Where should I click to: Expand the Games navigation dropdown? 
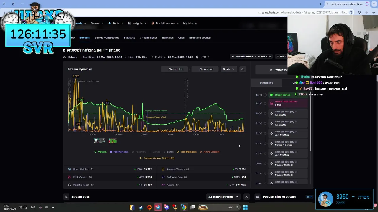coord(97,23)
